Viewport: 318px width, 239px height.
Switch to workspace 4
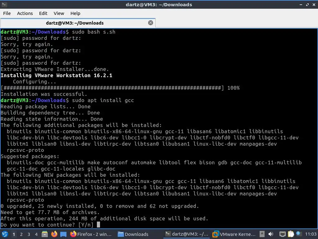(36, 234)
